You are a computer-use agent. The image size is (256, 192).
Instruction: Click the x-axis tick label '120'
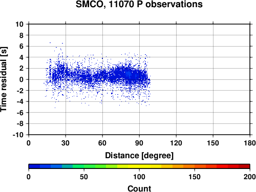[176, 143]
